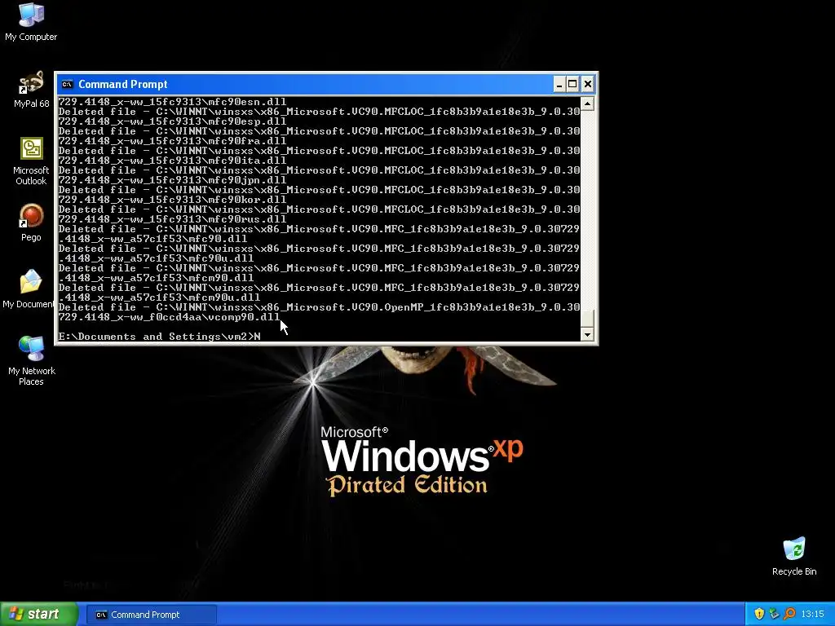Click the line ending in 'mfc90ita.dll'
835x626 pixels.
pyautogui.click(x=172, y=161)
